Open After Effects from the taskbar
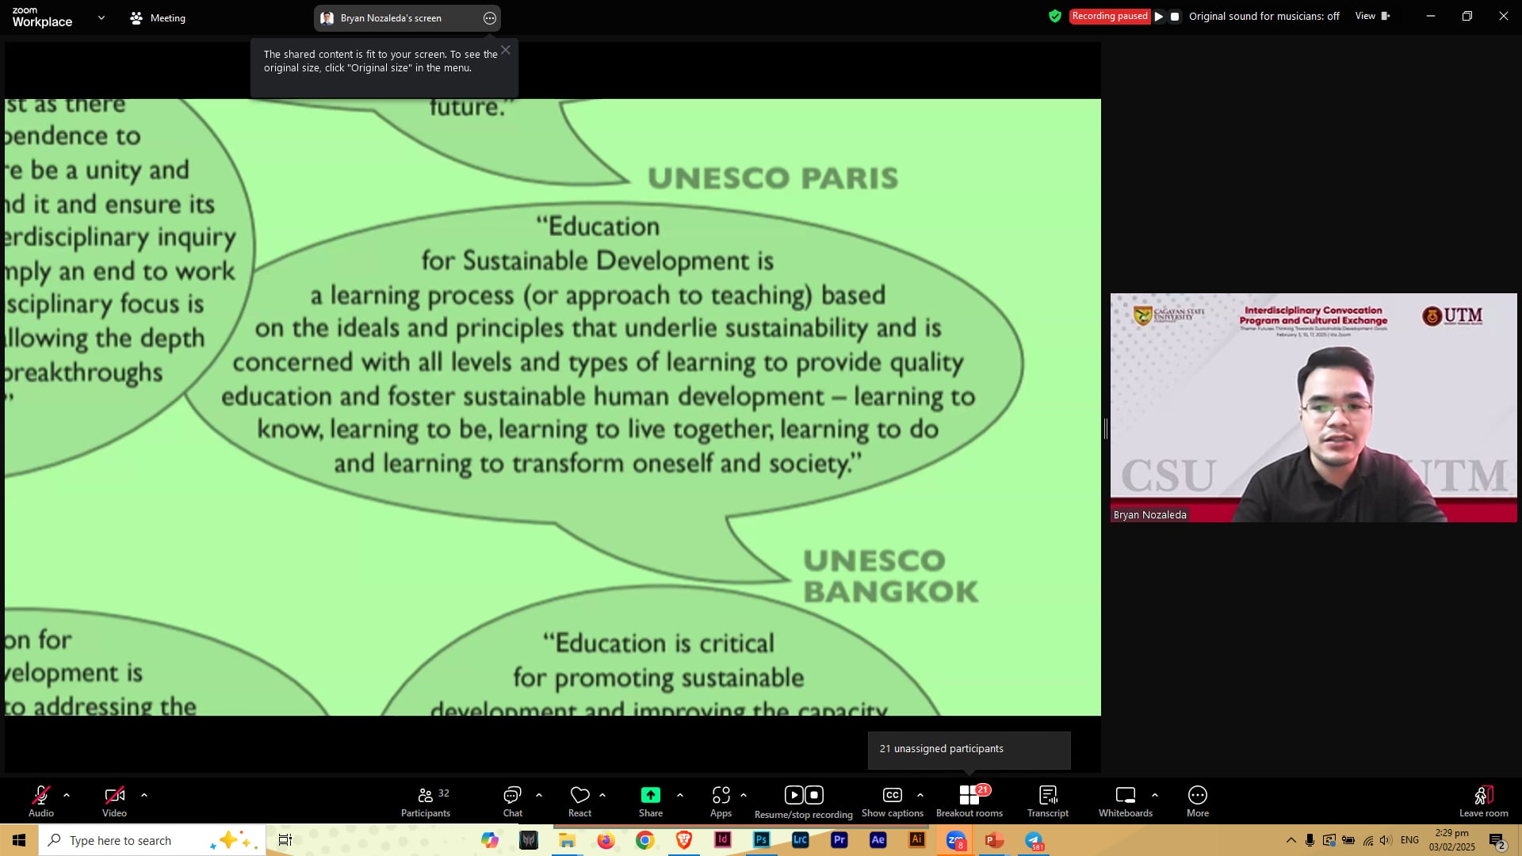Viewport: 1522px width, 856px height. click(878, 840)
